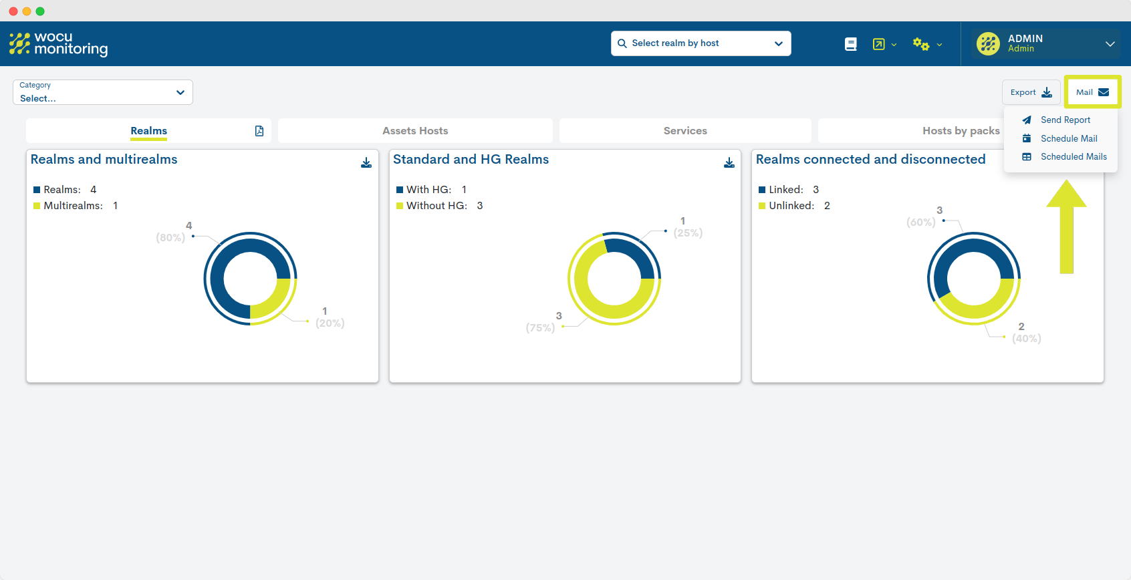Click the blue With HG legend swatch
Screen dimensions: 1131x580
[400, 190]
